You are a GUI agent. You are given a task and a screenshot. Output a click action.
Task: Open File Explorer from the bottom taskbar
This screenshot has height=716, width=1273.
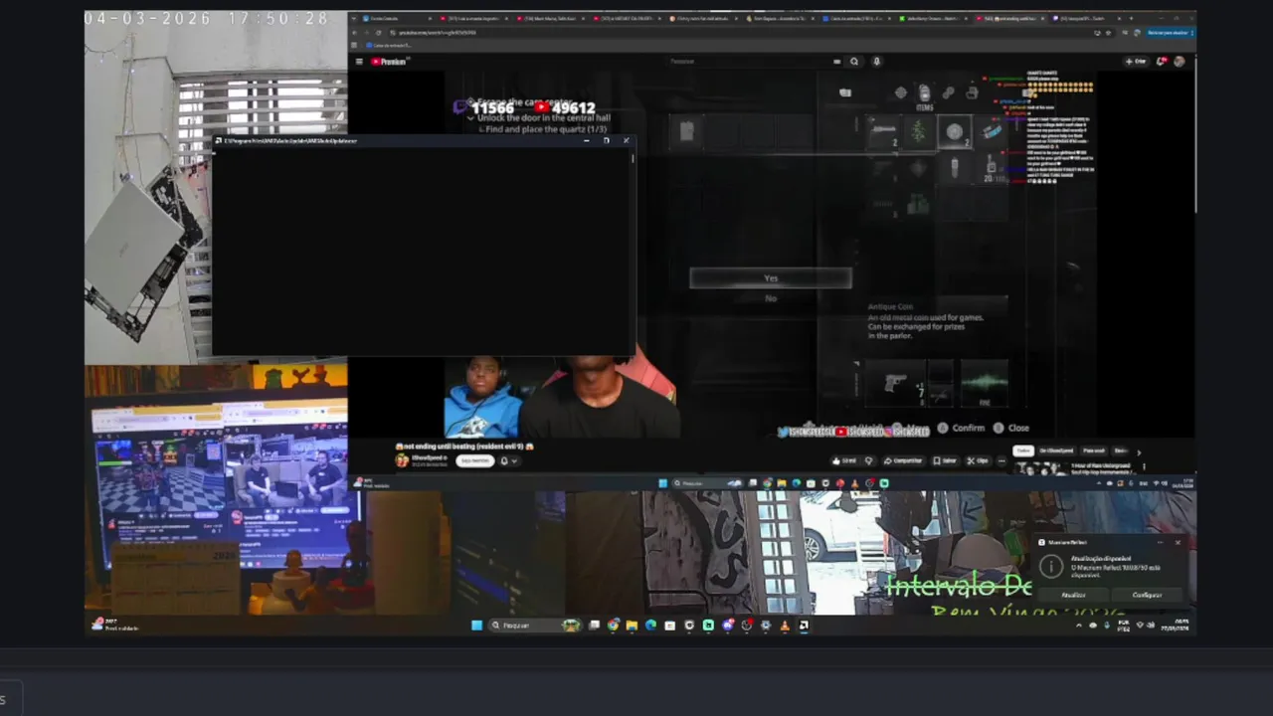click(632, 625)
